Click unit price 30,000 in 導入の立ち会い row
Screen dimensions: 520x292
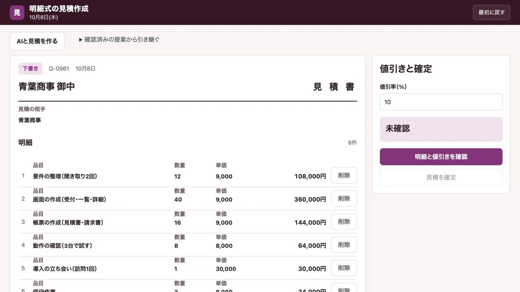(x=226, y=269)
